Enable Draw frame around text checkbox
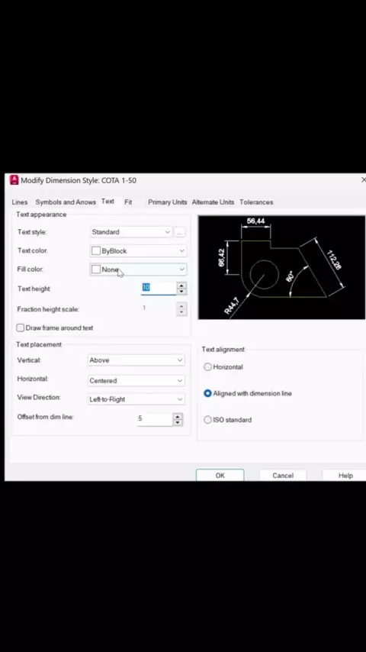 (x=21, y=328)
